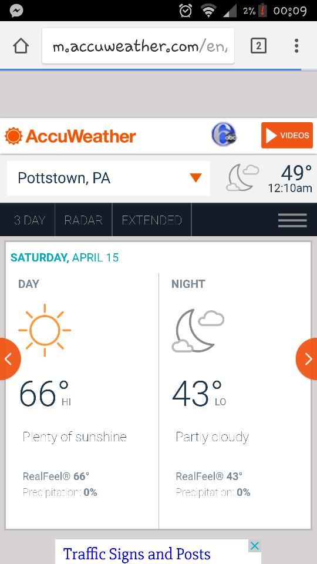317x564 pixels.
Task: Tap the m.accuweather.com address bar
Action: 138,46
